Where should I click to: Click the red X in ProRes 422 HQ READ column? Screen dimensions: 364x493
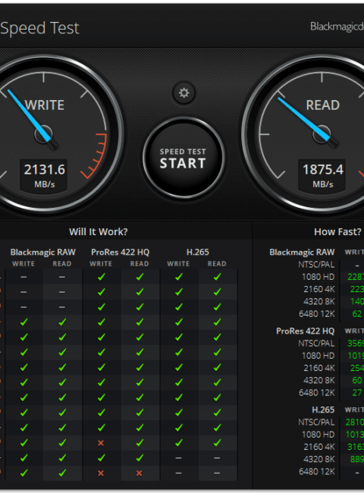(x=140, y=473)
